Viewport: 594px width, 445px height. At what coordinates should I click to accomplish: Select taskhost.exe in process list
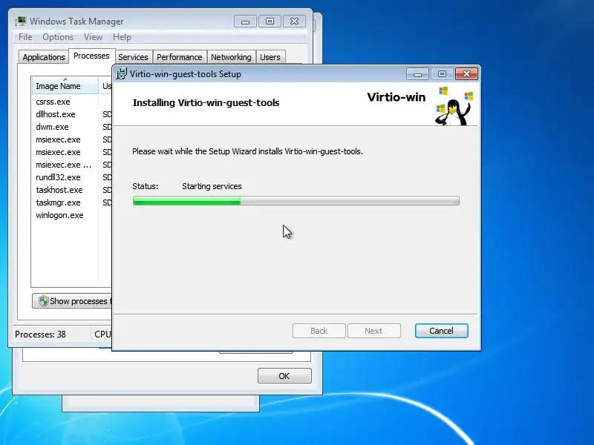(59, 190)
